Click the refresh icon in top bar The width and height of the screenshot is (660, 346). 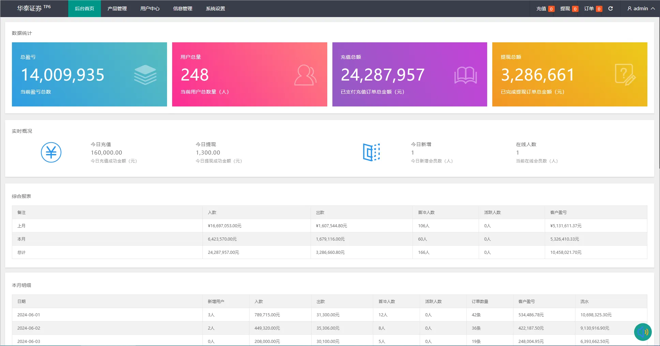(x=610, y=9)
